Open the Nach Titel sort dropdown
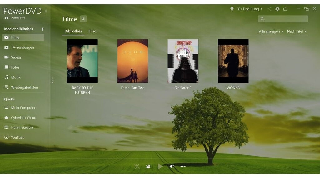The width and height of the screenshot is (320, 179). 297,31
